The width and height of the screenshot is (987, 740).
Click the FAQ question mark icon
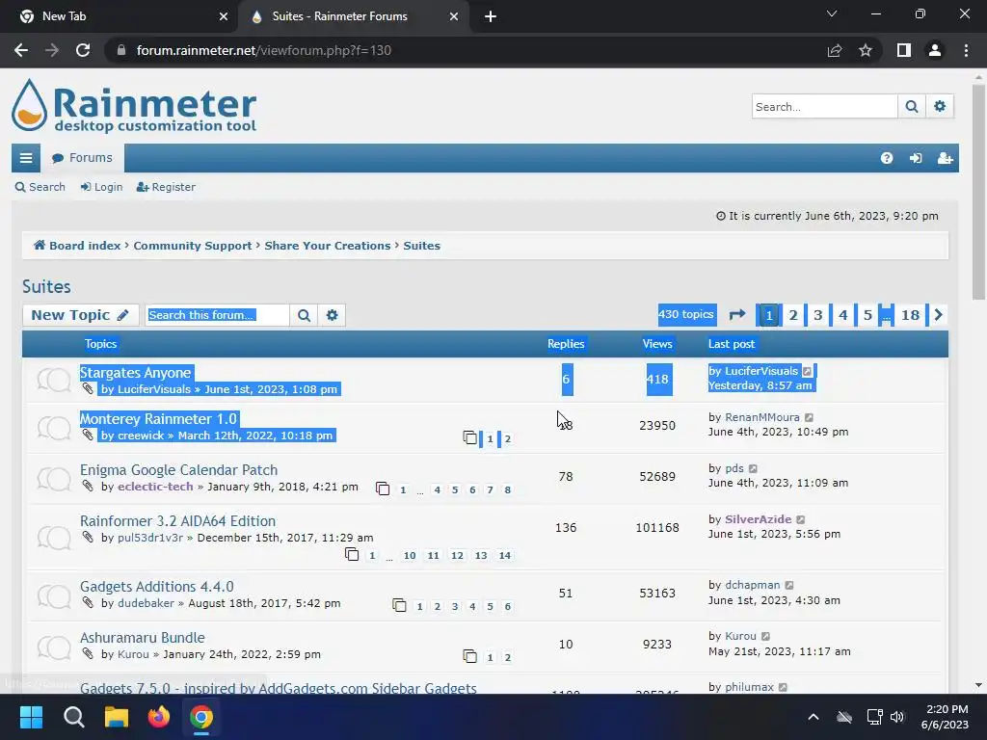pos(887,159)
